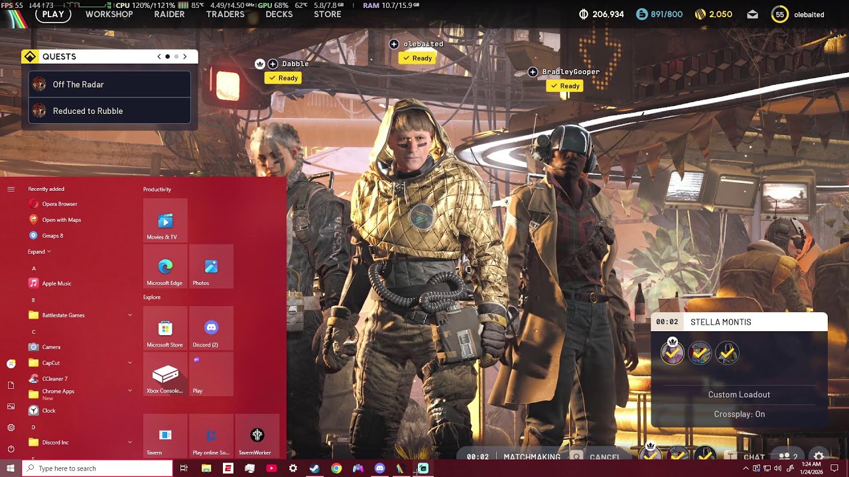
Task: Expand the Recently added list
Action: tap(39, 252)
